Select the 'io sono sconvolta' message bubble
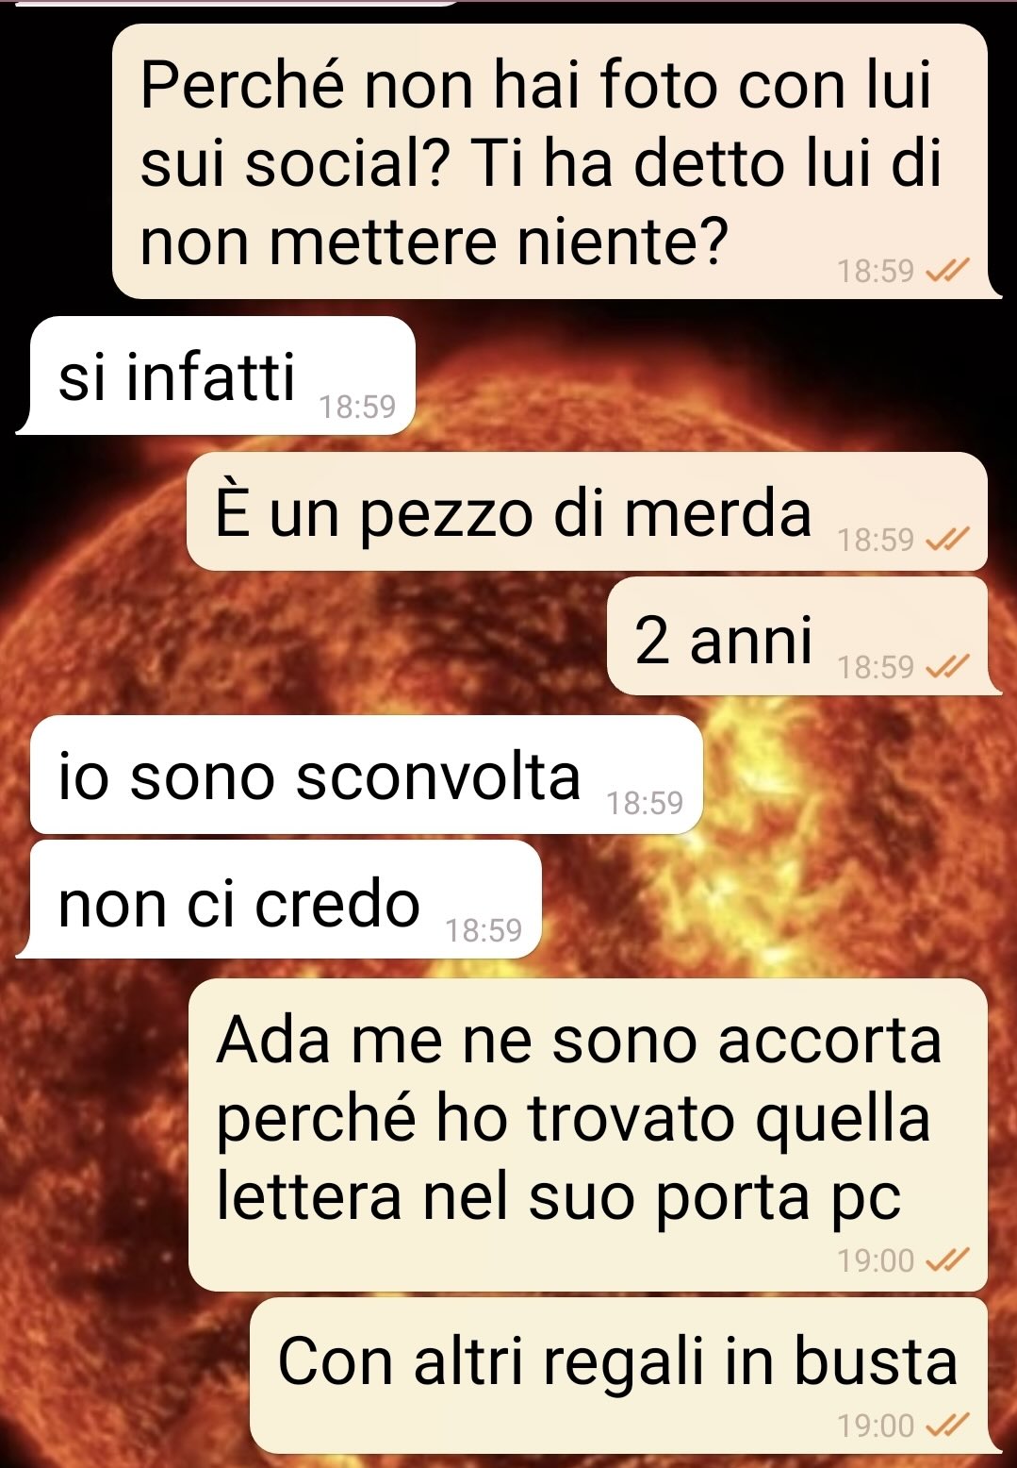 tap(367, 775)
